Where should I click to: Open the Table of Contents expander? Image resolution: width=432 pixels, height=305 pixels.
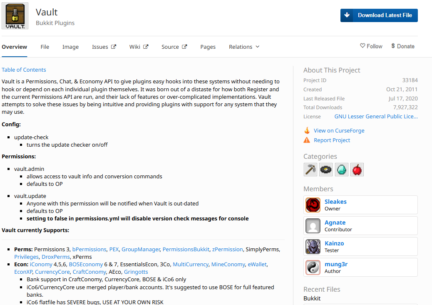pyautogui.click(x=24, y=70)
